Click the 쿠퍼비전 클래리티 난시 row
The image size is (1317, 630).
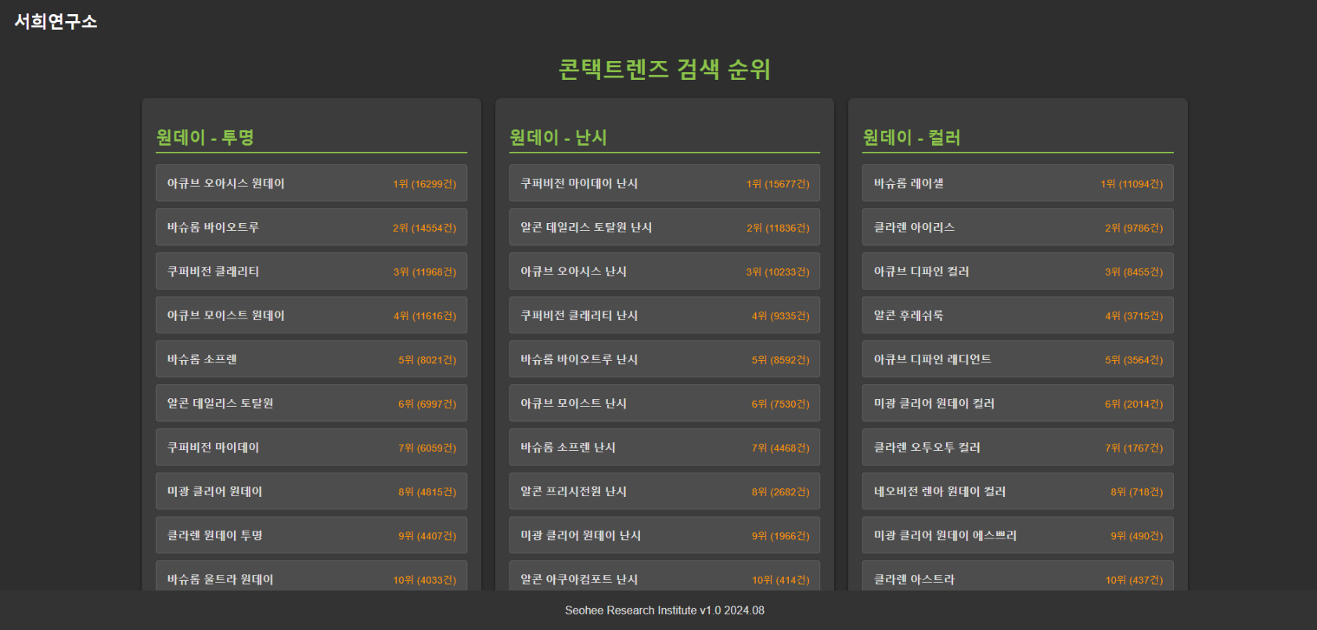664,315
